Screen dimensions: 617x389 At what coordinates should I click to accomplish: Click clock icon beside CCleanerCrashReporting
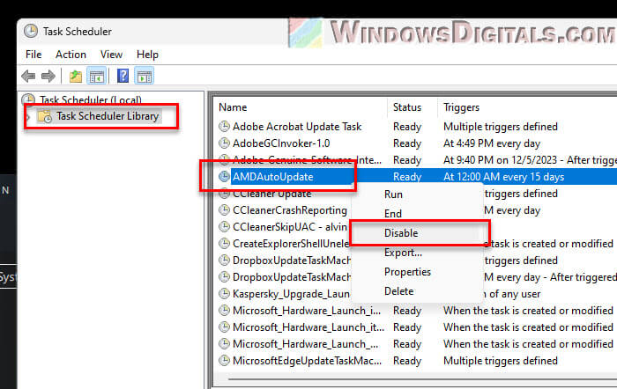click(224, 210)
